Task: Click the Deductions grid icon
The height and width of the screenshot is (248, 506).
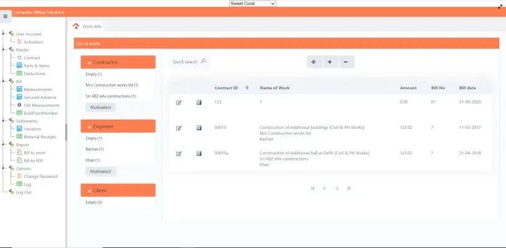Action: click(x=19, y=73)
